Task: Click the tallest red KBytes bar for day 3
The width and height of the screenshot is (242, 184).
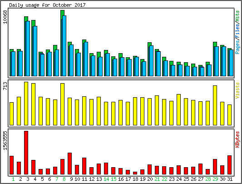Action: 26,153
